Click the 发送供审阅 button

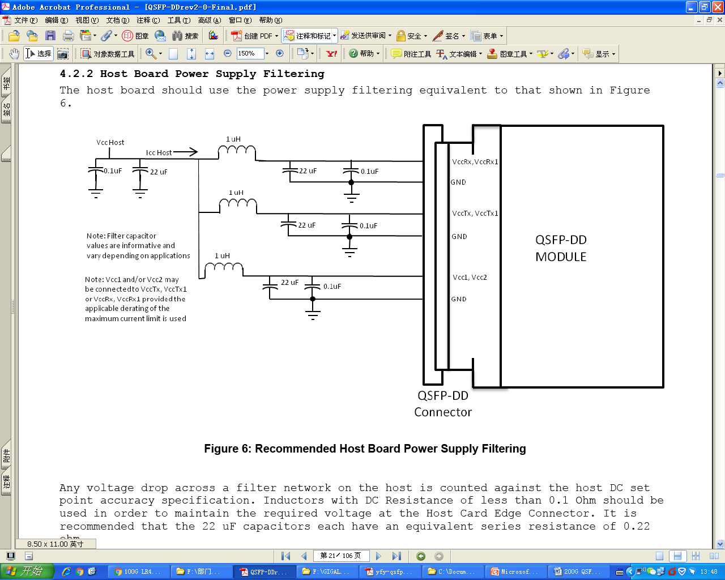pyautogui.click(x=365, y=36)
